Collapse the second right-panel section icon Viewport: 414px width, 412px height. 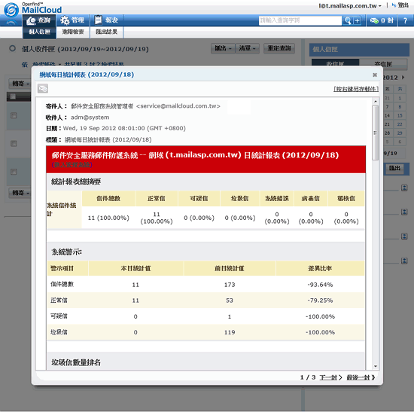(x=404, y=212)
